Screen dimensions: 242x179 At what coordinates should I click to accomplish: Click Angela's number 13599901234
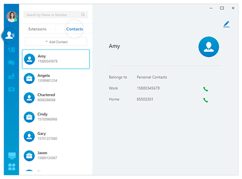pos(47,81)
